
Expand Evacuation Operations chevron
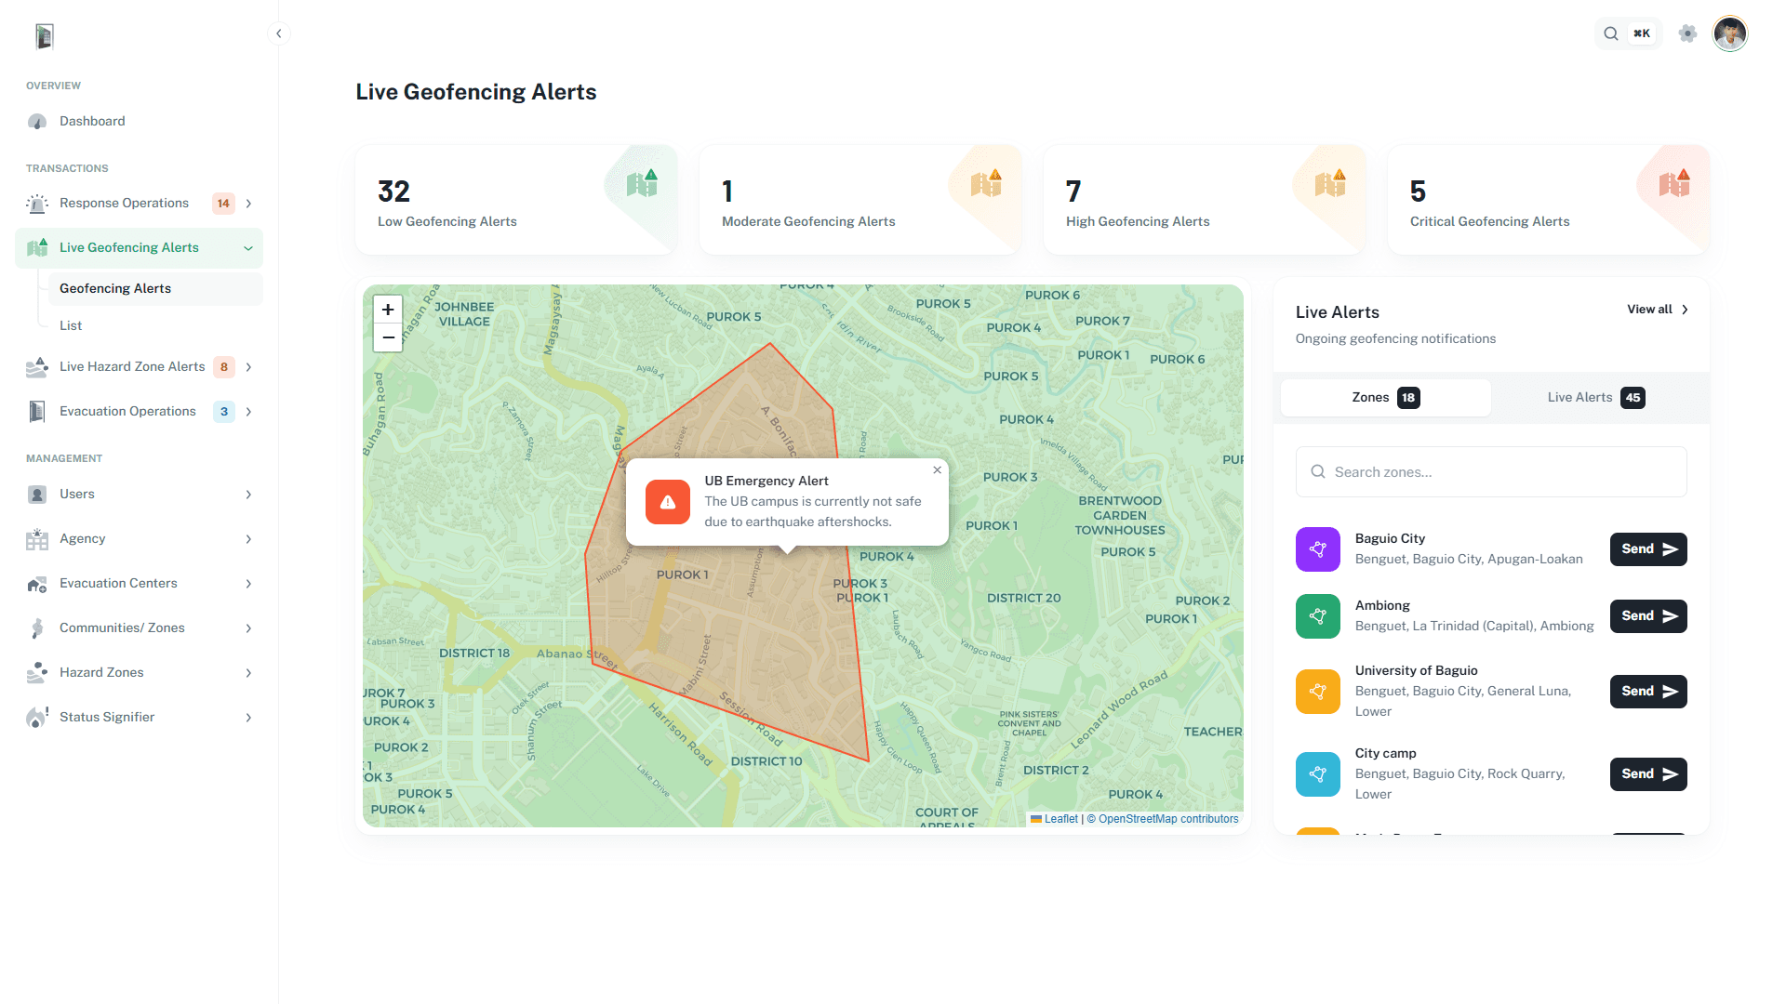pyautogui.click(x=248, y=412)
